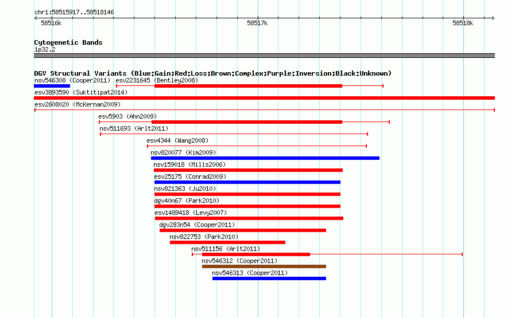
Task: Click the chr1:58515917..58518146 coordinate label
Action: pyautogui.click(x=74, y=12)
